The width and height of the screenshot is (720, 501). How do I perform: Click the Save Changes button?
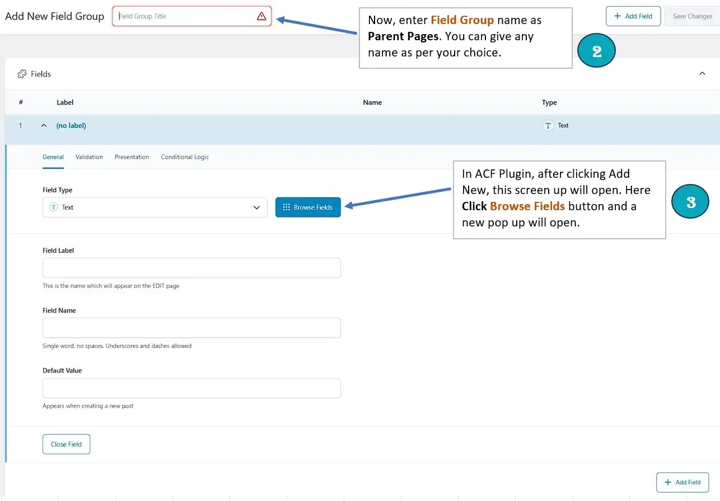[692, 16]
